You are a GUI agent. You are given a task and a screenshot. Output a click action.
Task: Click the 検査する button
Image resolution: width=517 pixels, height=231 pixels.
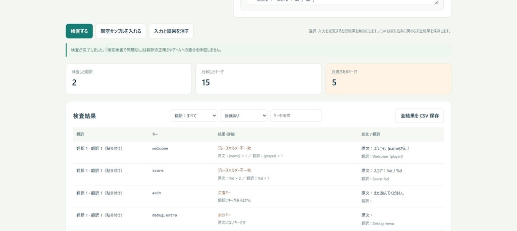pyautogui.click(x=79, y=31)
